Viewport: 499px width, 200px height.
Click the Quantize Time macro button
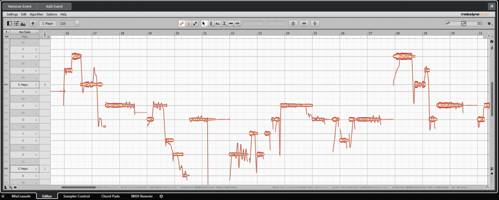click(x=304, y=23)
